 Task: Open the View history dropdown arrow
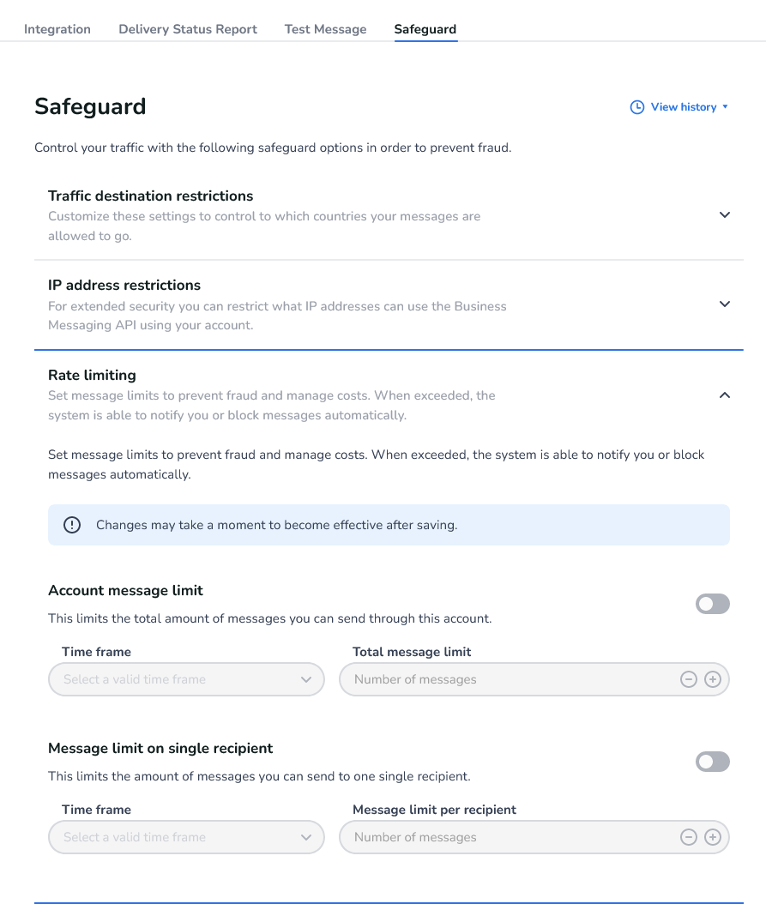[726, 107]
